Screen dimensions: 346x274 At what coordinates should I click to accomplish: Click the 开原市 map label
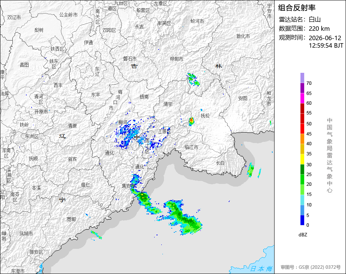coord(41,112)
